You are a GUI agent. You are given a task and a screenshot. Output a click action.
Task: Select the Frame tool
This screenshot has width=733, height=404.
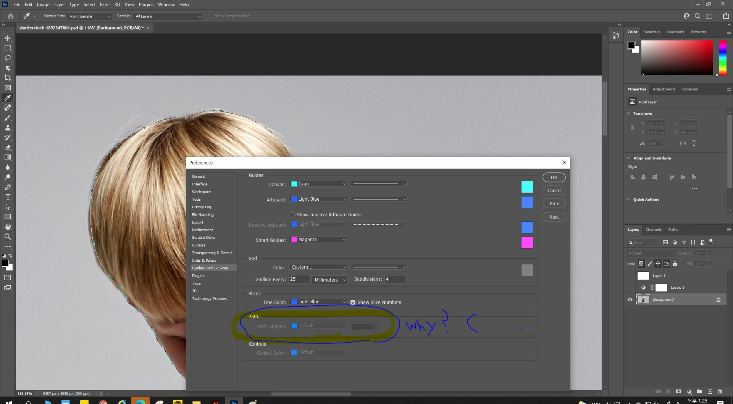(8, 88)
